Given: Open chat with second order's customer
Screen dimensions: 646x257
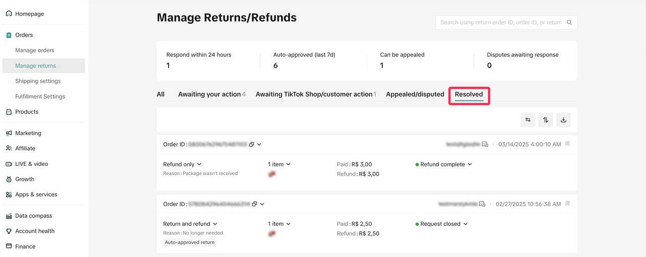Looking at the screenshot, I should coord(482,204).
